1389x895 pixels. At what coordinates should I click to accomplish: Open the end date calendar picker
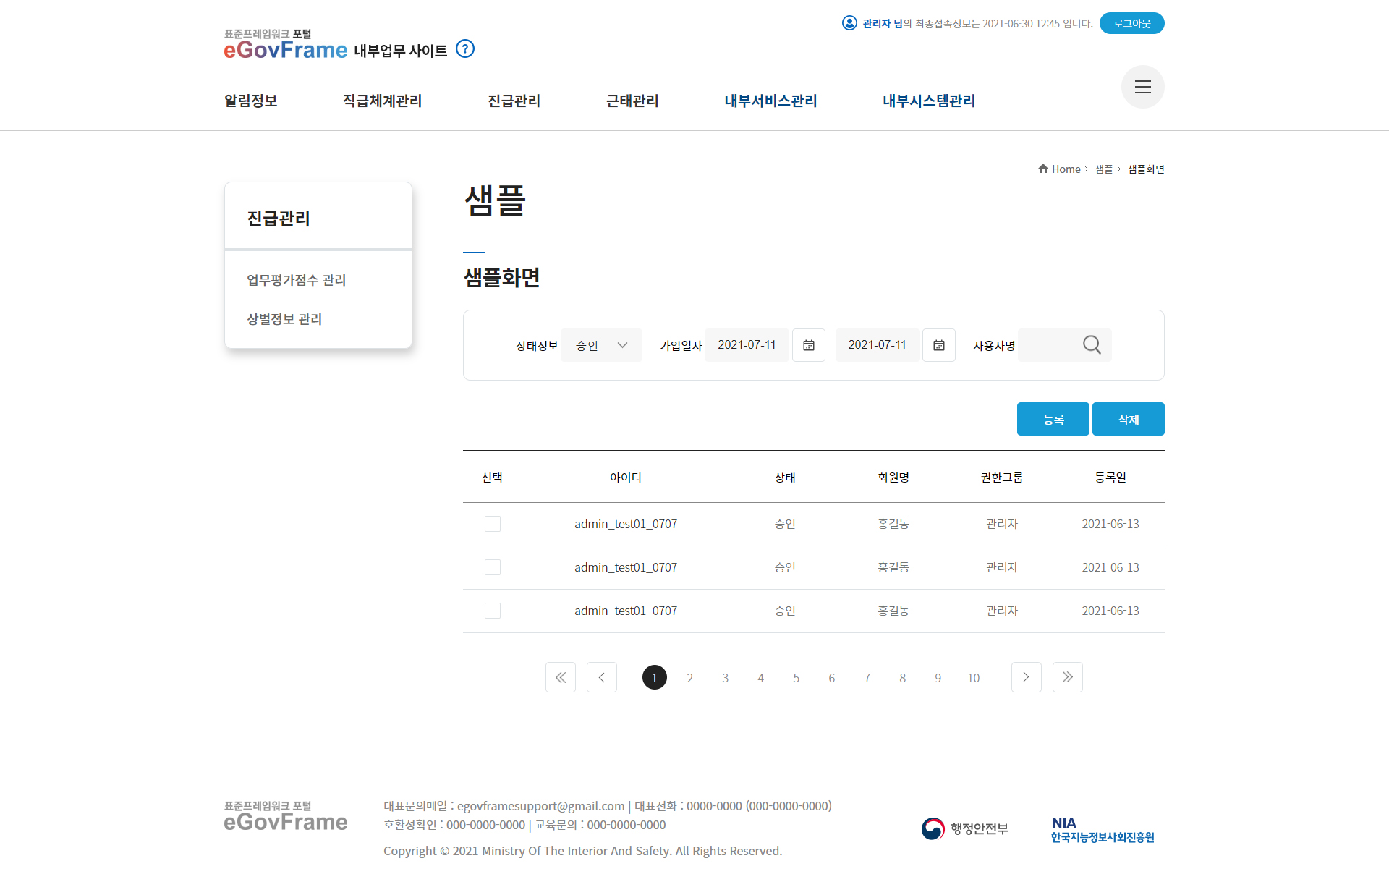938,345
